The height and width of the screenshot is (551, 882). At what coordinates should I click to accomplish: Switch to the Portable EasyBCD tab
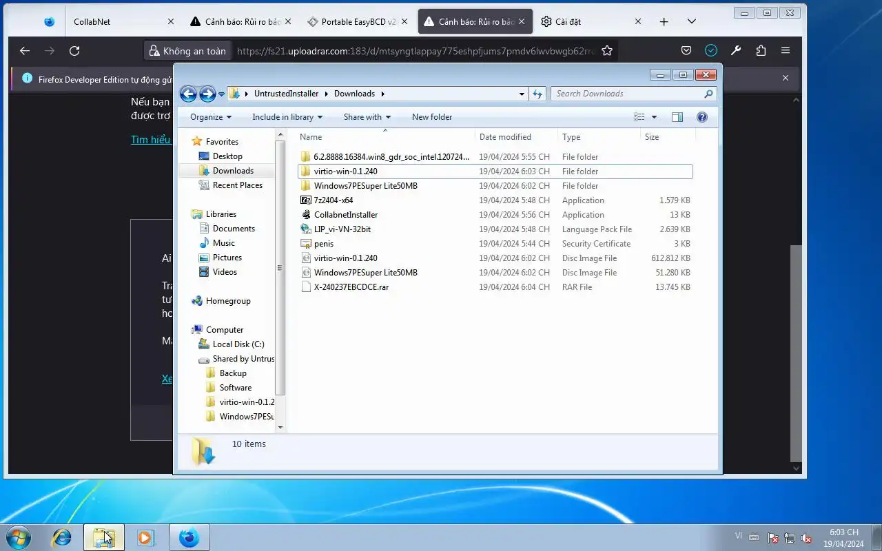click(x=356, y=22)
